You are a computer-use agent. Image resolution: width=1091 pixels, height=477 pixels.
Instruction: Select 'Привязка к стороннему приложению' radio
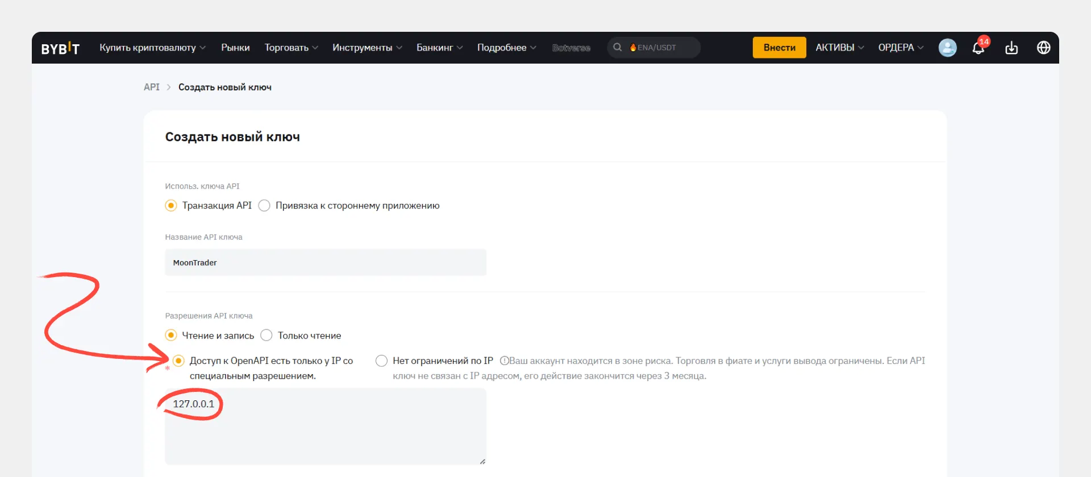click(x=264, y=206)
